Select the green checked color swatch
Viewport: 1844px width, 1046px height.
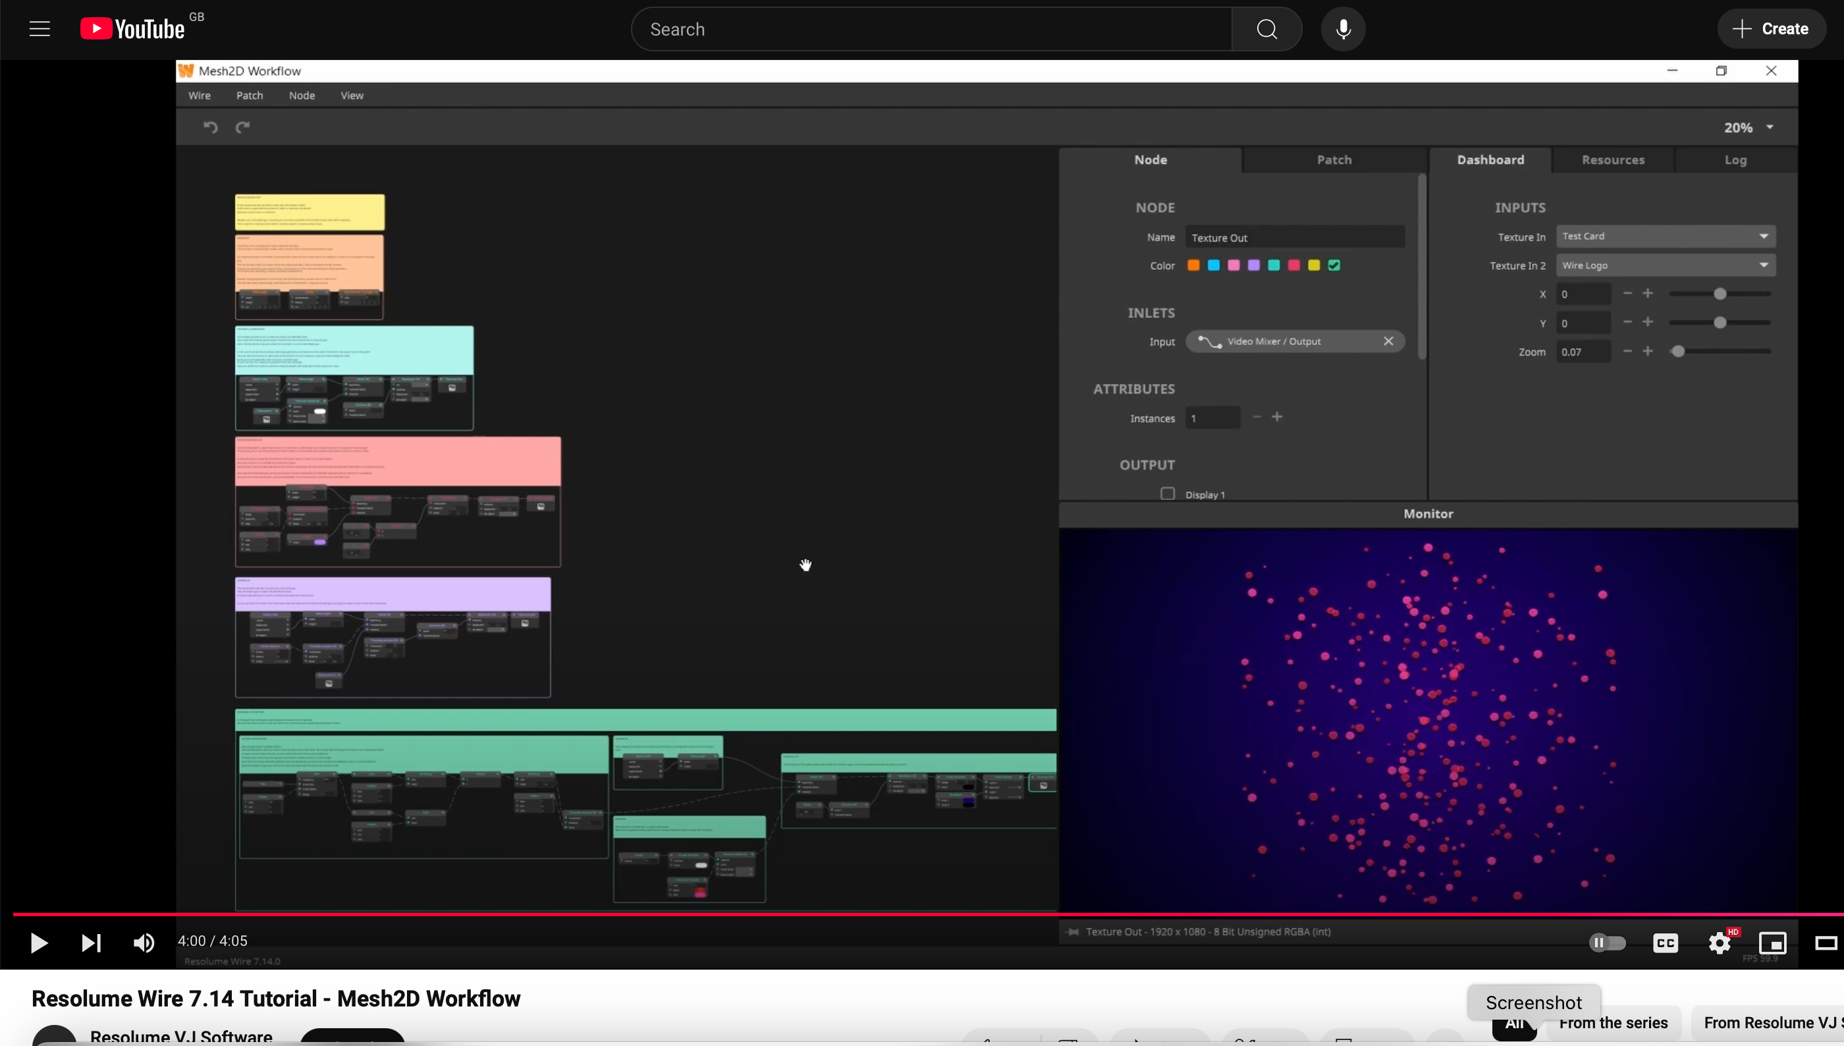(1334, 266)
